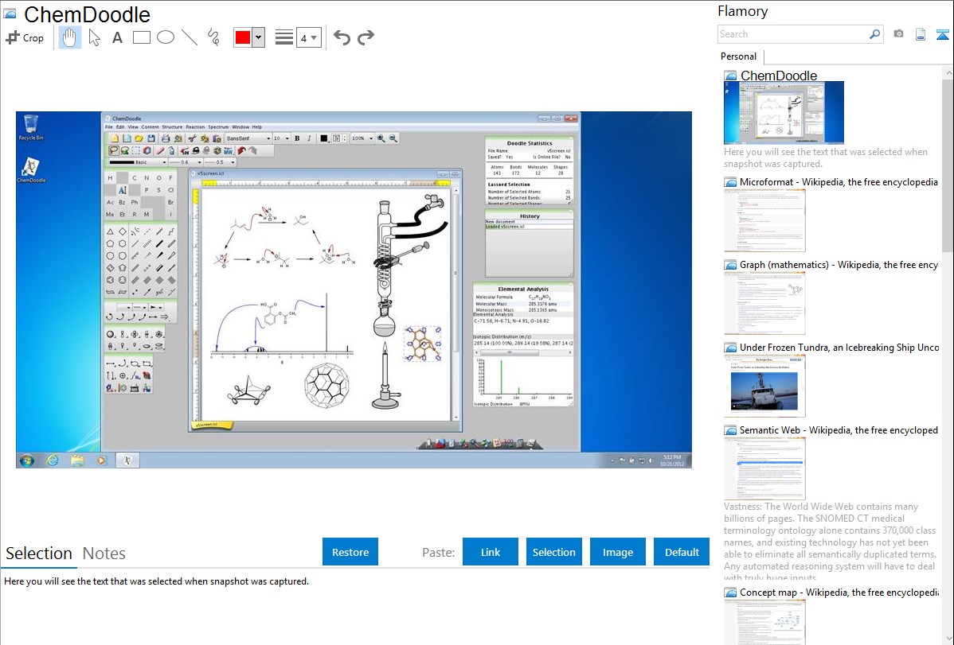Undo the last annotation
The width and height of the screenshot is (954, 645).
342,37
